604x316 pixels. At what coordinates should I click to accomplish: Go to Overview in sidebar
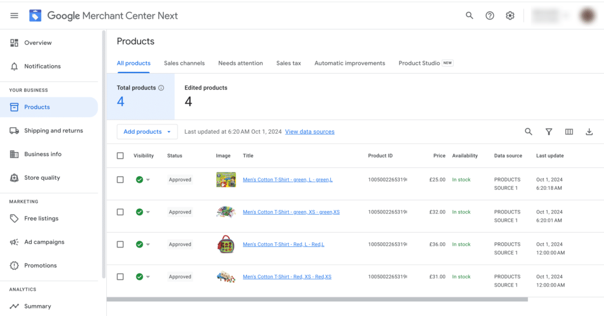click(38, 42)
